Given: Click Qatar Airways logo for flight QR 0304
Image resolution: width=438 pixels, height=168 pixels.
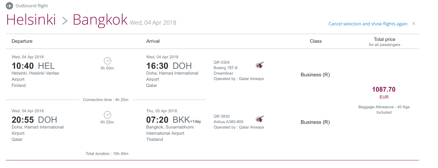Looking at the screenshot, I should tap(260, 65).
